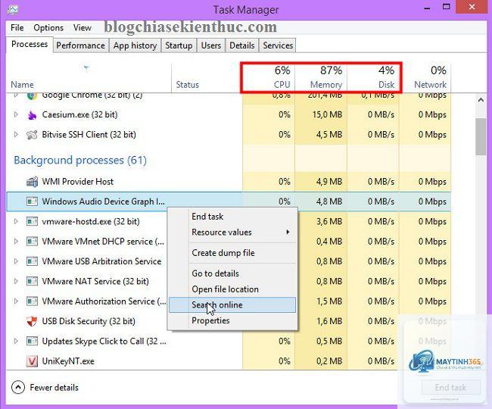This screenshot has width=492, height=409.
Task: Select the UniKeyNT.exe process row
Action: pyautogui.click(x=229, y=361)
